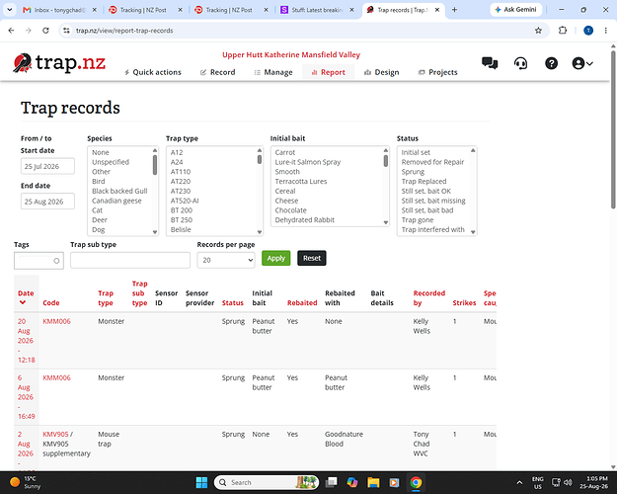617x494 pixels.
Task: Open tab search chevron in Chrome
Action: (10, 10)
